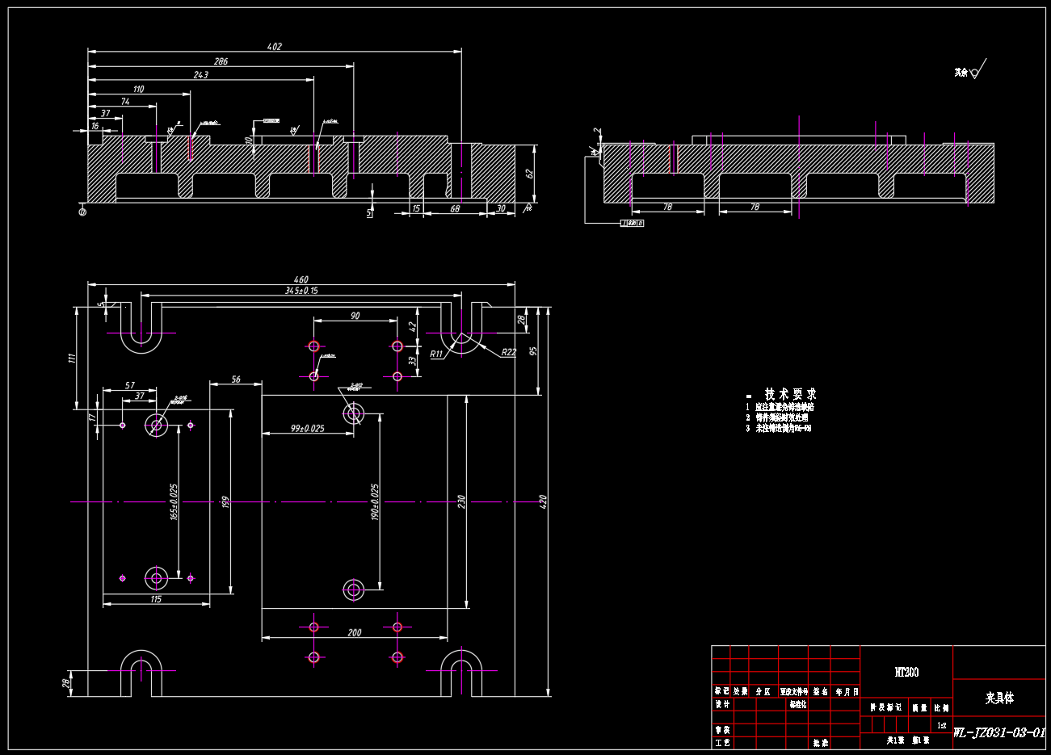Select the 62 height dimension in section view
This screenshot has height=755, width=1051.
(530, 173)
